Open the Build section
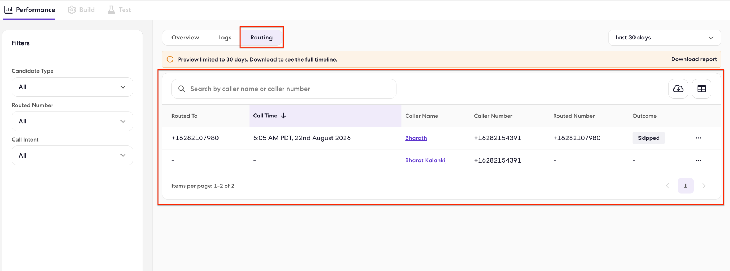Screen dimensions: 730x271 pyautogui.click(x=81, y=10)
